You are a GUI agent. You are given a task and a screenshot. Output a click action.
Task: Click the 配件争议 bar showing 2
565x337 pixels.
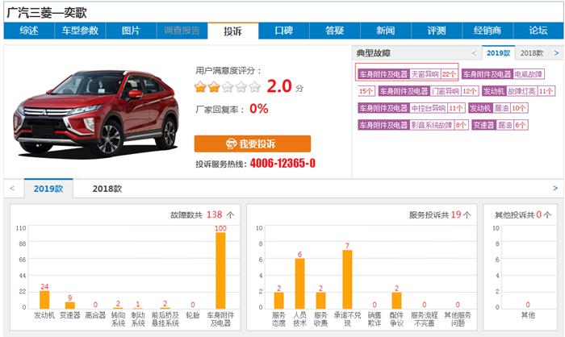pyautogui.click(x=397, y=300)
